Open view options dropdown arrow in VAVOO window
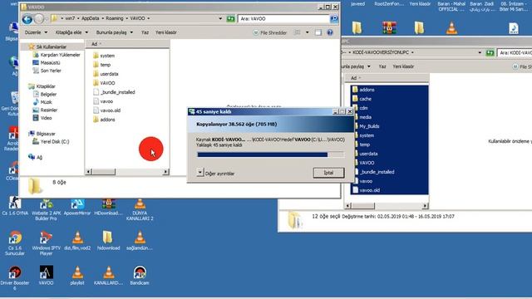This screenshot has width=532, height=299. 308,32
